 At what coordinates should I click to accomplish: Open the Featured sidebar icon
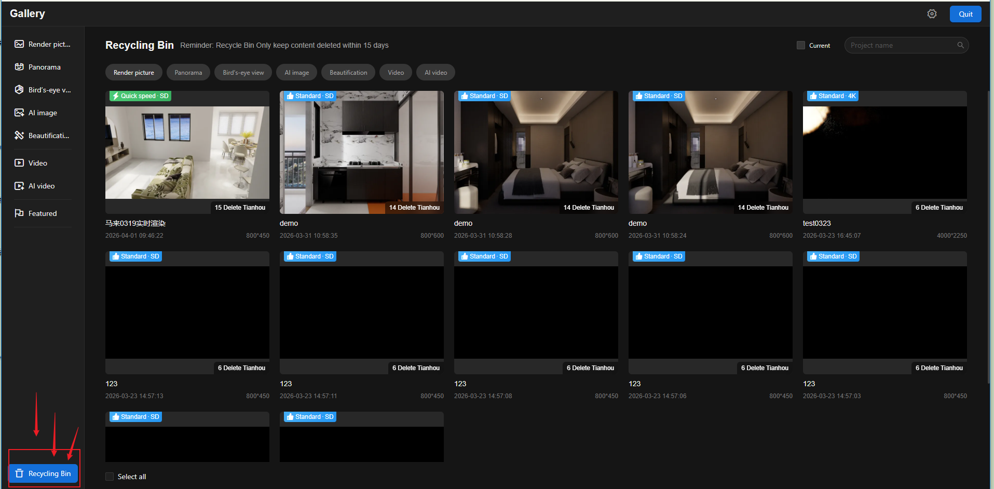pos(19,213)
